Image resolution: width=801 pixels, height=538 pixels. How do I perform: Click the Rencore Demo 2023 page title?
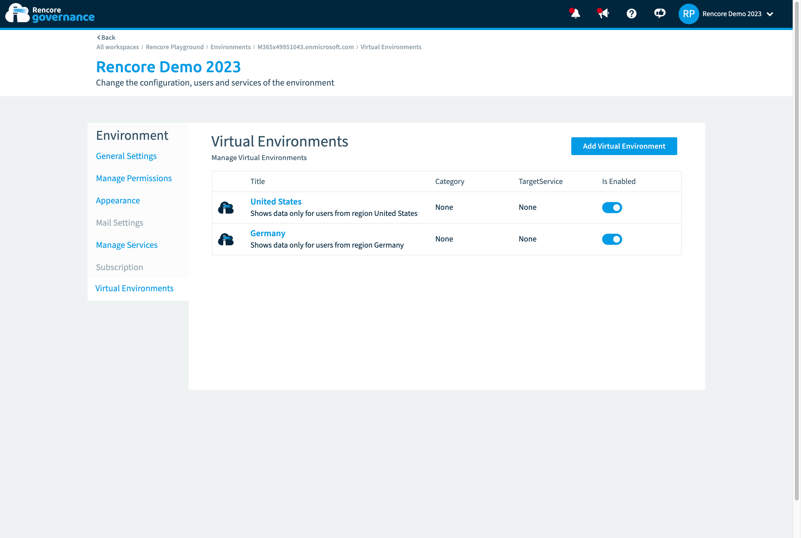click(168, 67)
